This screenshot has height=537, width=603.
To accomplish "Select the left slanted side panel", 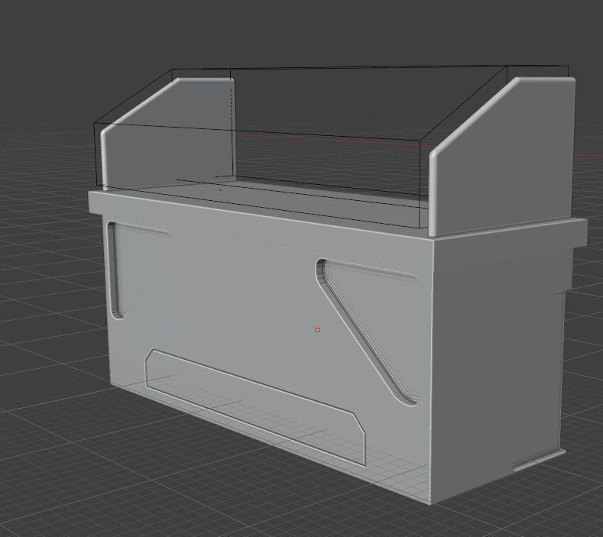I will (x=169, y=134).
